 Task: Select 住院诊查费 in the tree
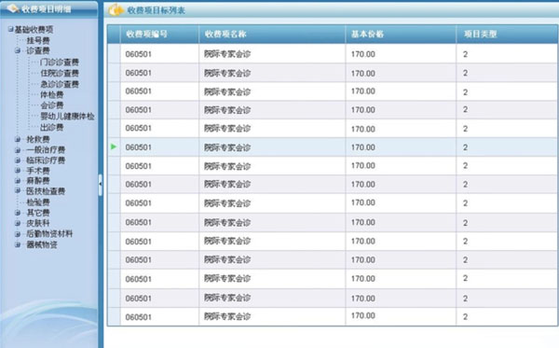pyautogui.click(x=60, y=73)
